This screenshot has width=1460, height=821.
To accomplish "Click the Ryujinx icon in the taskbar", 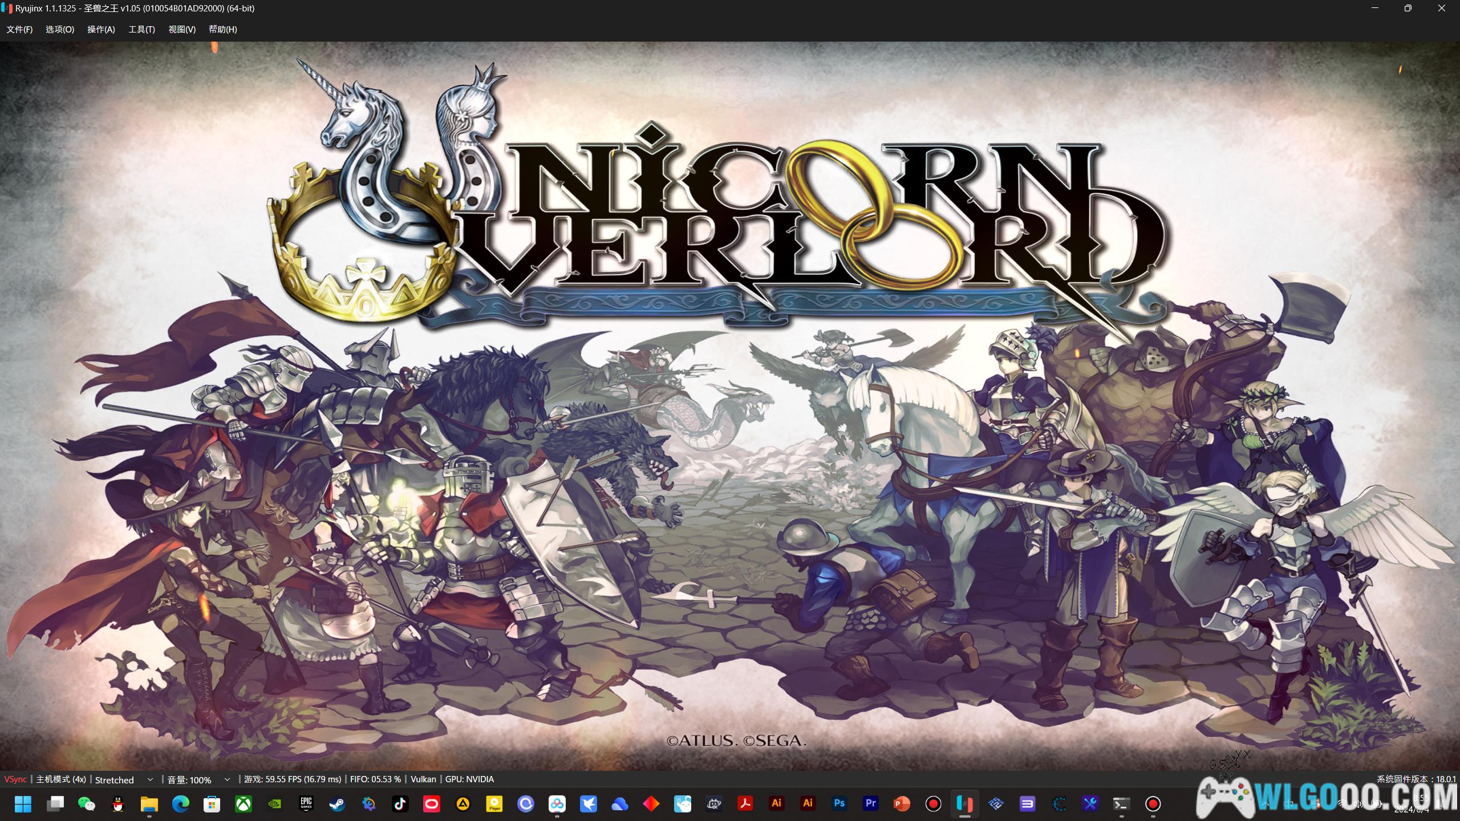I will point(964,804).
